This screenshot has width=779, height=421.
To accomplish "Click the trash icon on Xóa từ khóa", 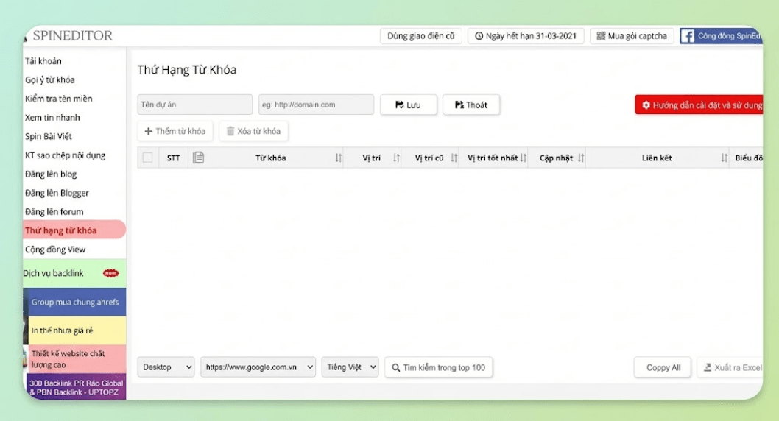I will [x=230, y=132].
